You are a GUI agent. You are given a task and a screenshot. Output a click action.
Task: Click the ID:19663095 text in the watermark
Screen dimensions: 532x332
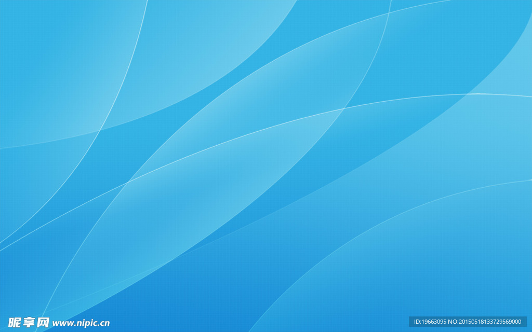coord(430,322)
